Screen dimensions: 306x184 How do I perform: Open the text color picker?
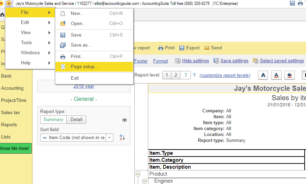tap(276, 75)
